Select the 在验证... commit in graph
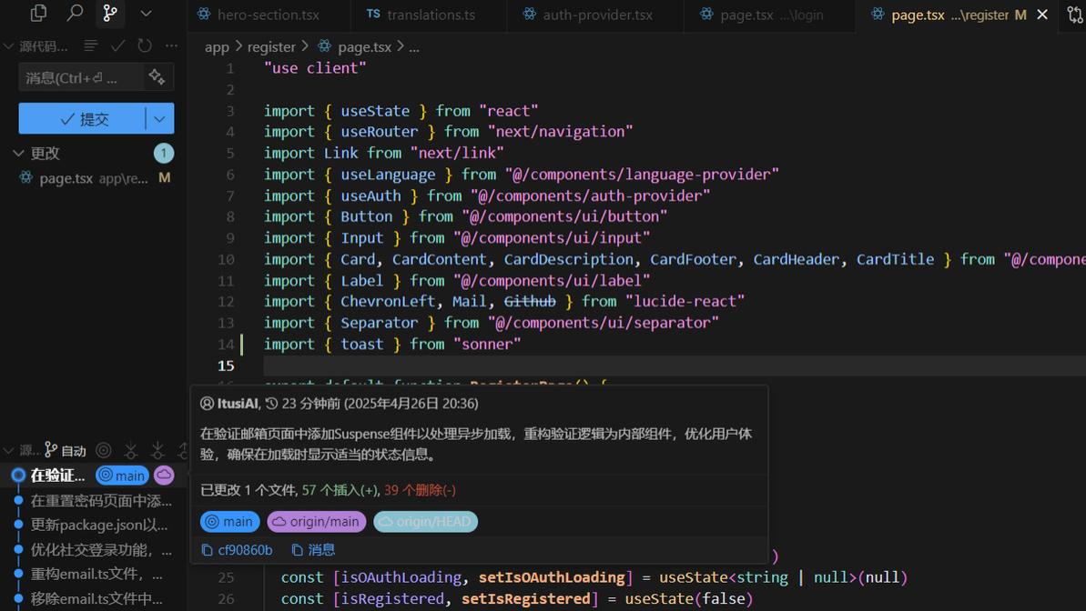Image resolution: width=1086 pixels, height=611 pixels. (57, 476)
